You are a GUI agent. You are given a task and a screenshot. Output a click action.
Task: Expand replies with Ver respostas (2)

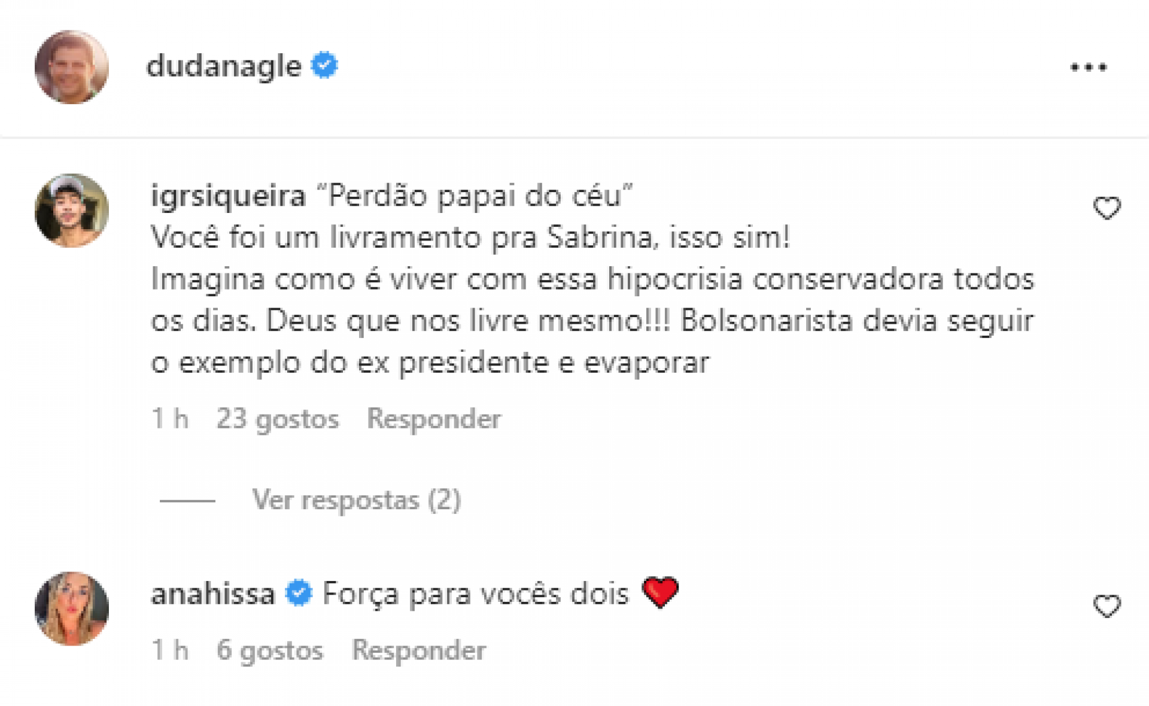tap(356, 500)
